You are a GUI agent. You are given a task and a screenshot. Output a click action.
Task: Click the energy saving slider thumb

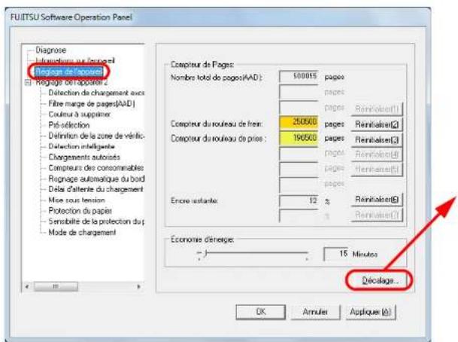(x=206, y=253)
